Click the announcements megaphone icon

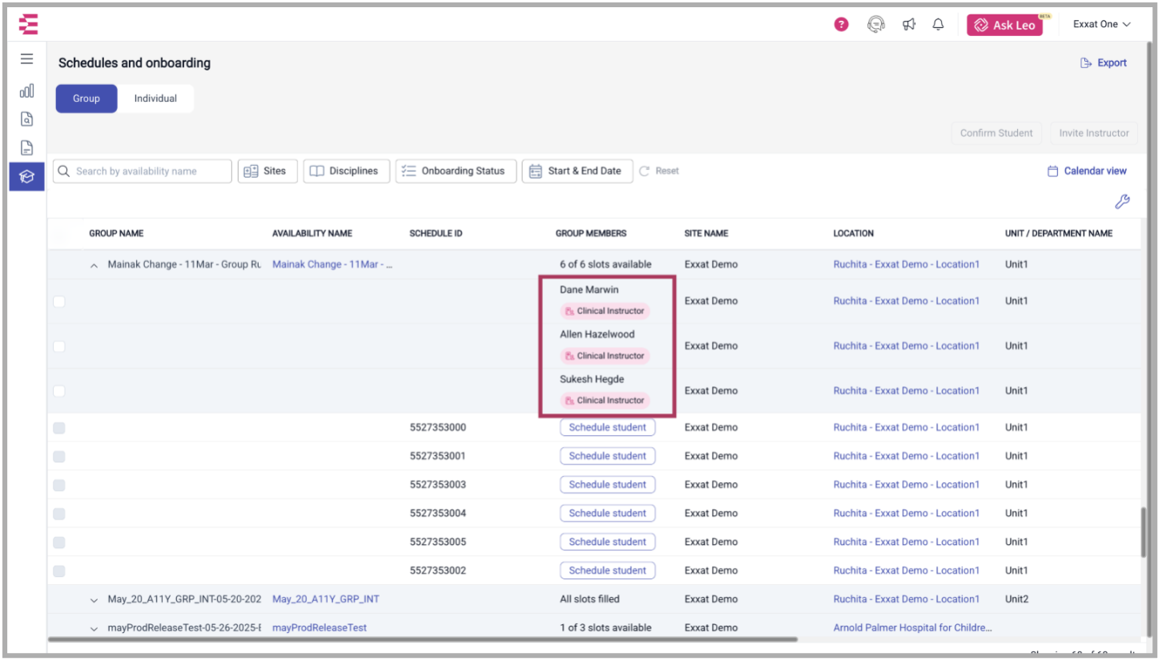[909, 24]
